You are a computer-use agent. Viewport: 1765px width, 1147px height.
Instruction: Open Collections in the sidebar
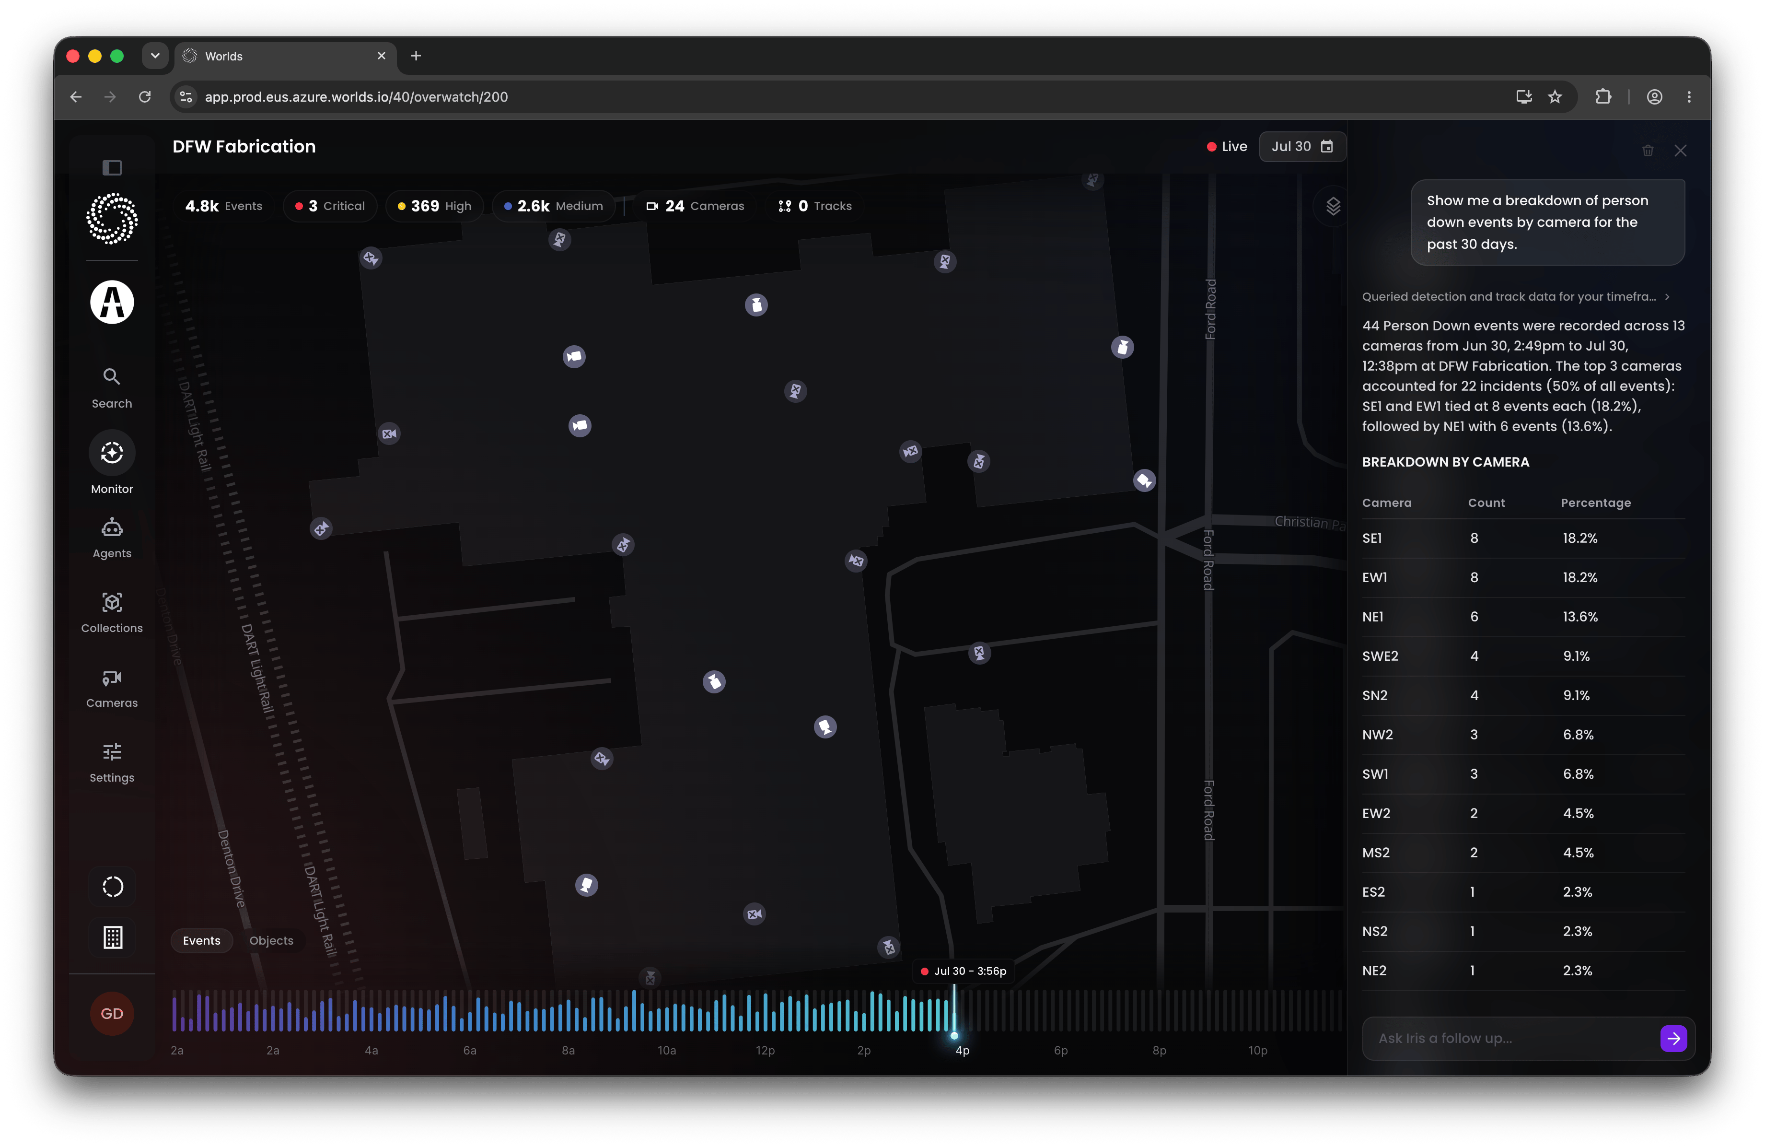[x=111, y=613]
